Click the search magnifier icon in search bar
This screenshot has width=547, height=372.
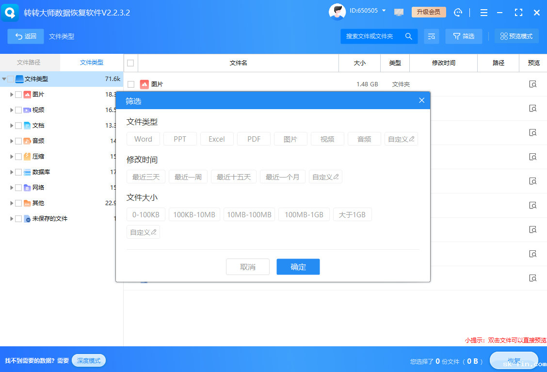(408, 36)
